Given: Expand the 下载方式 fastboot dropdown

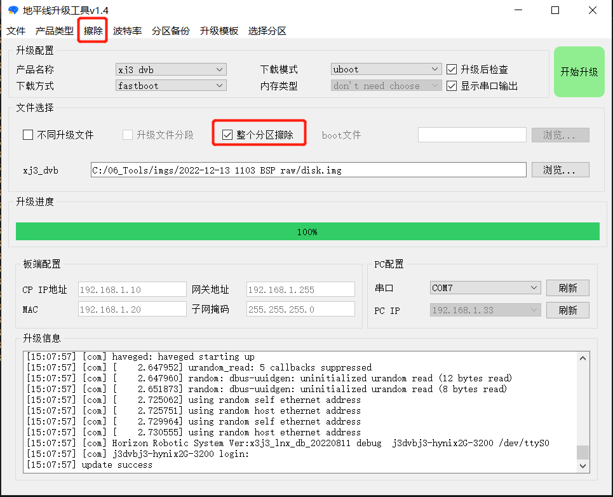Looking at the screenshot, I should 171,86.
